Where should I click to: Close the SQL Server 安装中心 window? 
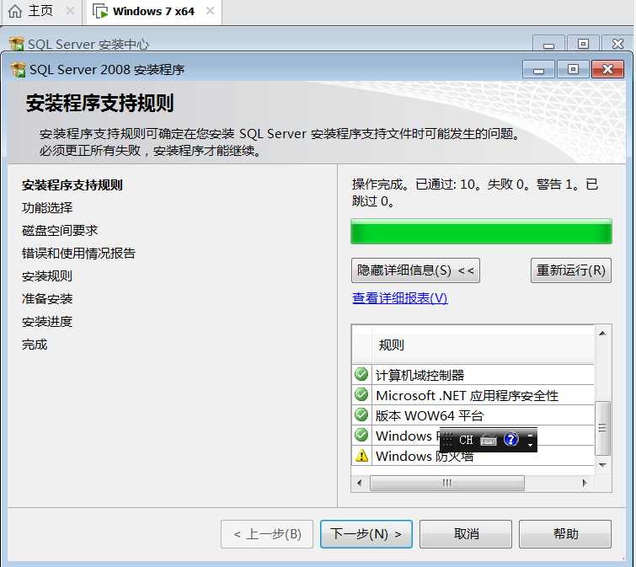(617, 44)
